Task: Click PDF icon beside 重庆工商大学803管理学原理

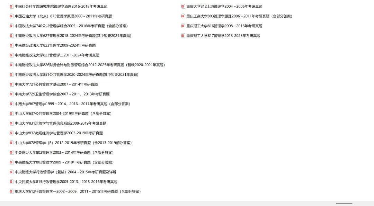Action: pyautogui.click(x=183, y=16)
